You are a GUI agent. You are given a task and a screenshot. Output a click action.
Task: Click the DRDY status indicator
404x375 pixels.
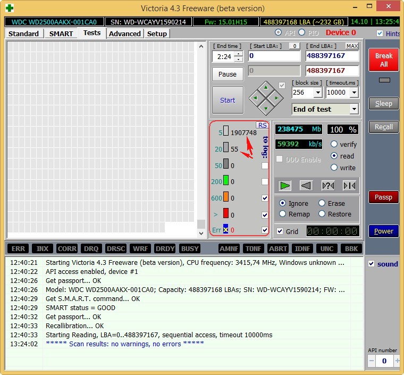coord(165,249)
